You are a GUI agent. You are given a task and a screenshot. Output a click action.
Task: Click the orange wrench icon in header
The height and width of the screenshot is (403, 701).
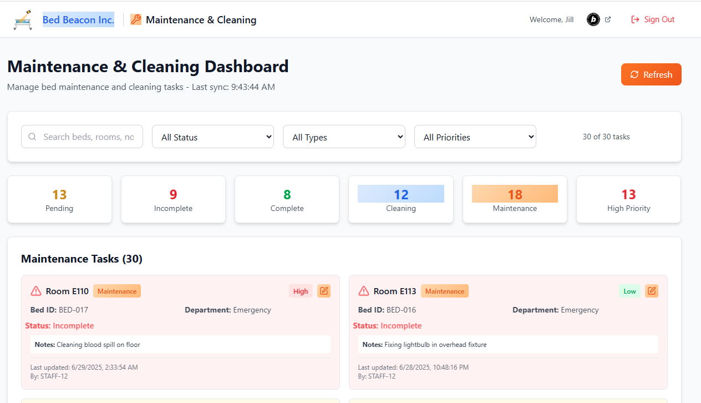pos(136,19)
